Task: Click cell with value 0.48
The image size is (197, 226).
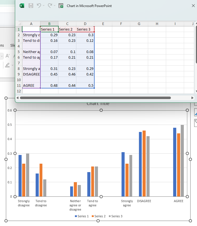Action: pyautogui.click(x=49, y=86)
